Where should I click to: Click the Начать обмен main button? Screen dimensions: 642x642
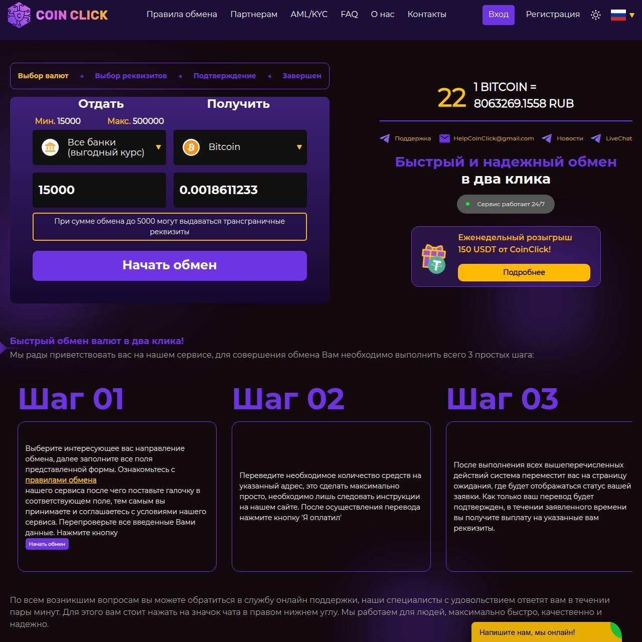(x=170, y=265)
